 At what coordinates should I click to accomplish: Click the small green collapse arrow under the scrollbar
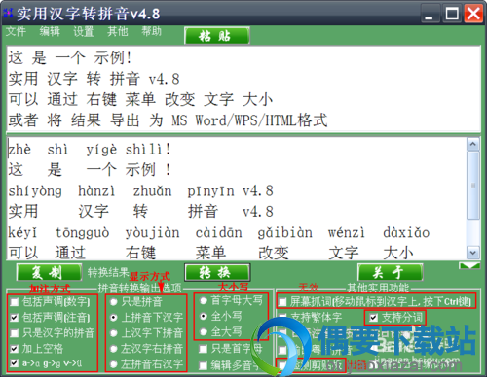469,266
